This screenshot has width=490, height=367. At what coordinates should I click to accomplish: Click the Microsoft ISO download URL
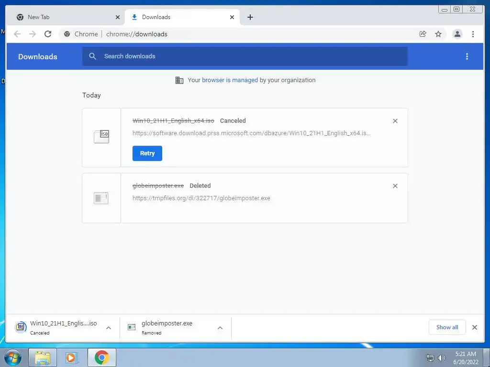click(x=252, y=133)
